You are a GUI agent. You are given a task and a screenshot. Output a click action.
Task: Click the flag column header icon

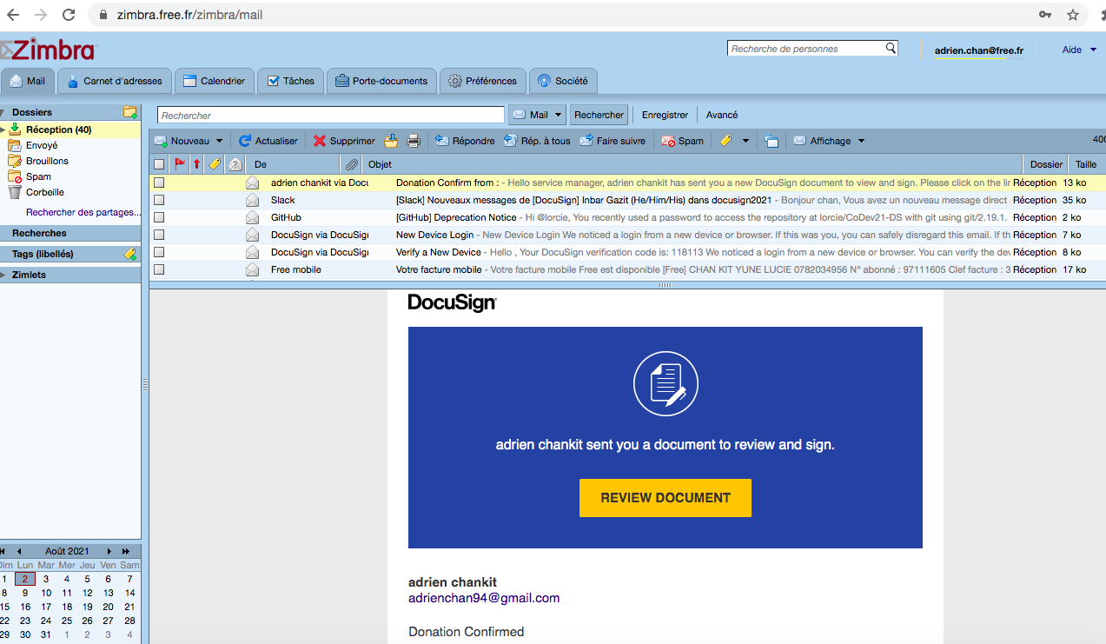[x=180, y=163]
